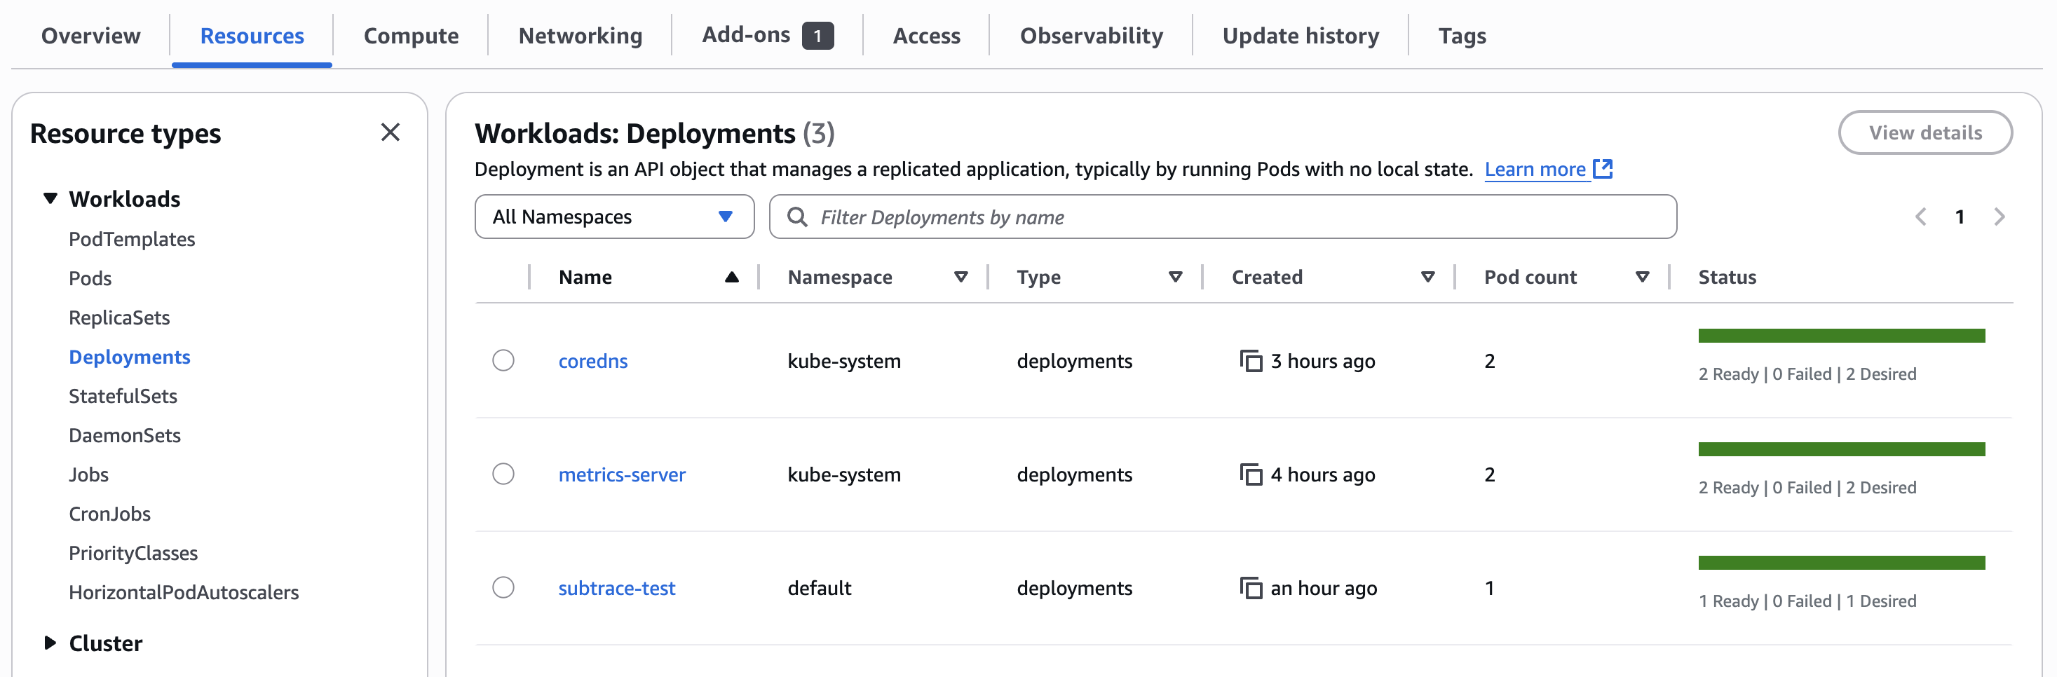Open the Tags tab
Image resolution: width=2057 pixels, height=677 pixels.
click(x=1461, y=36)
